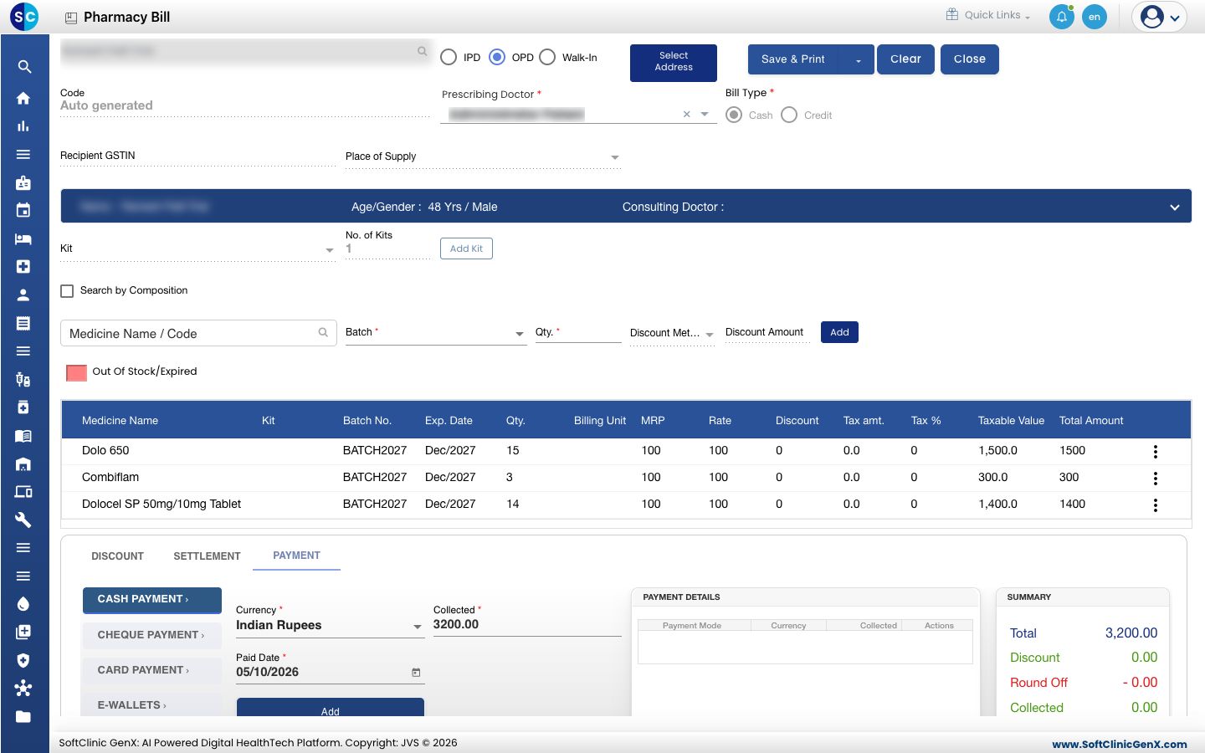The image size is (1205, 753).
Task: Open the person profile icon in sidebar
Action: [23, 295]
